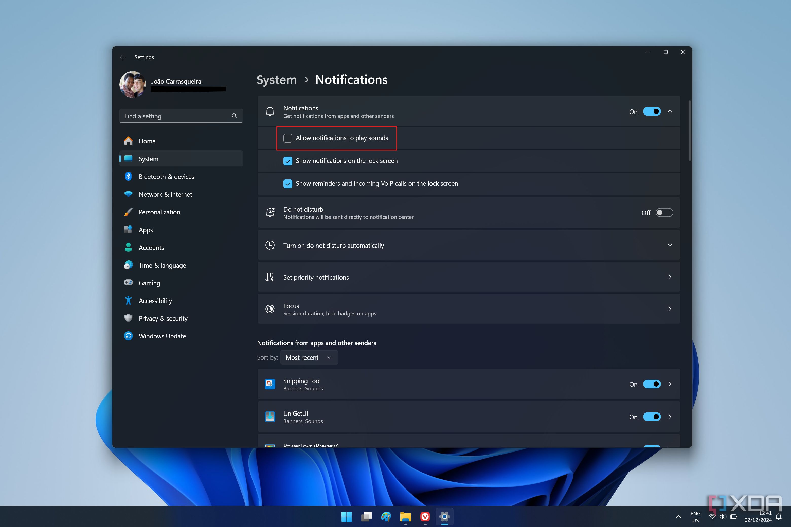Open Focus session settings
The height and width of the screenshot is (527, 791).
click(469, 309)
